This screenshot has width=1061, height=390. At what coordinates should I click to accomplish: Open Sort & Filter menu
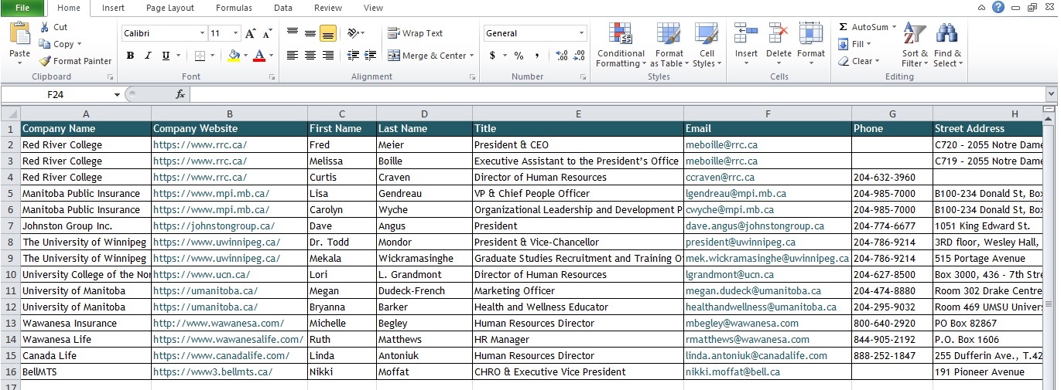click(x=915, y=46)
